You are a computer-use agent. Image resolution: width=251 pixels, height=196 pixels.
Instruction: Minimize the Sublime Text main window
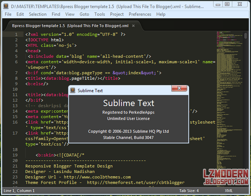coord(218,4)
